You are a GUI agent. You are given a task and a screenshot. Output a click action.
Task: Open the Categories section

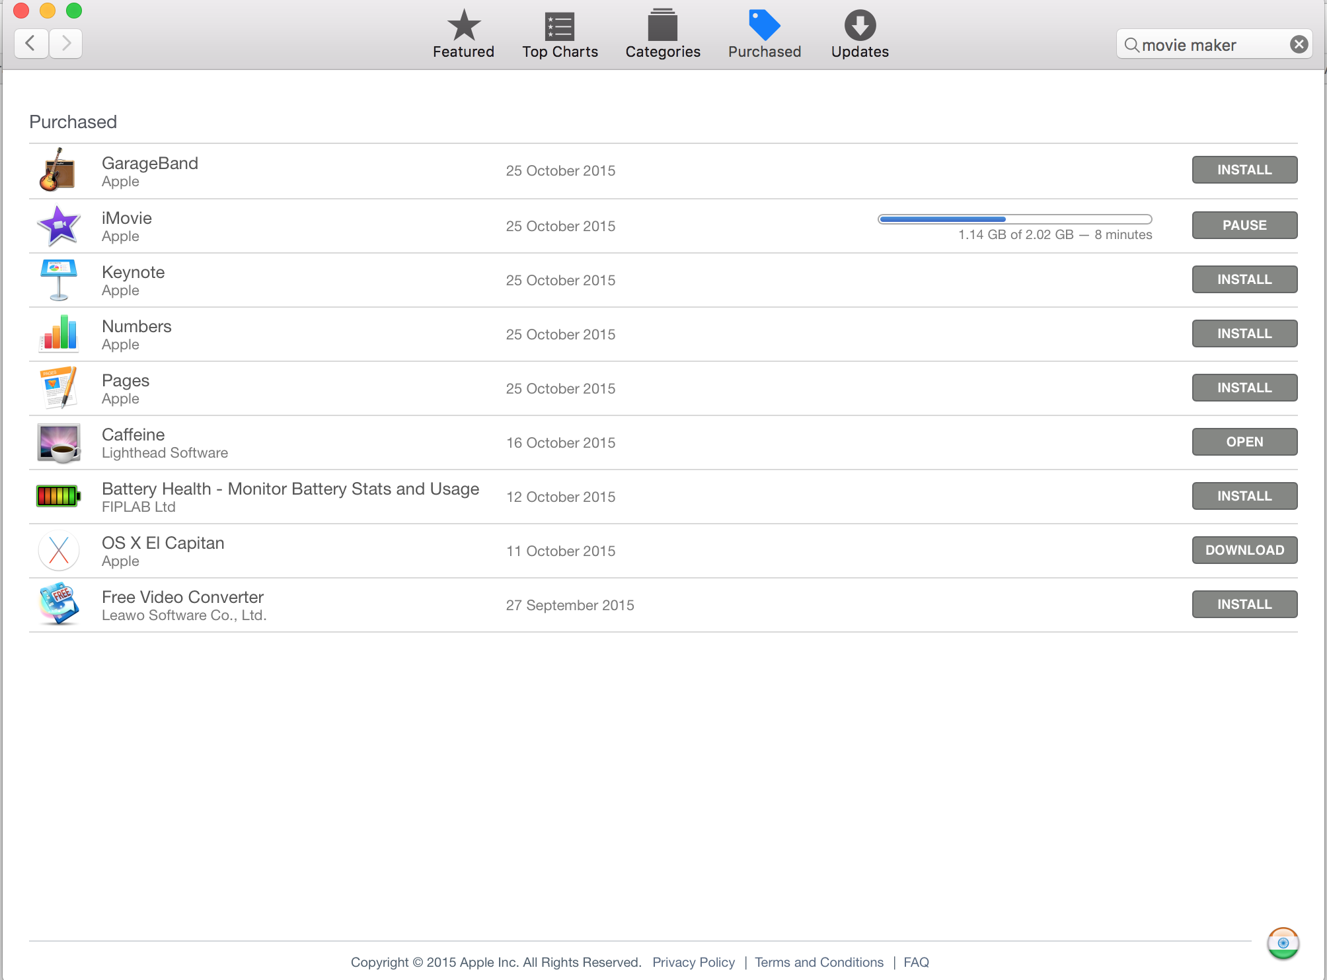[662, 34]
